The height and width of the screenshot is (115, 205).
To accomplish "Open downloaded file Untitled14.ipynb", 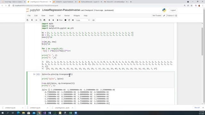I will (x=10, y=108).
